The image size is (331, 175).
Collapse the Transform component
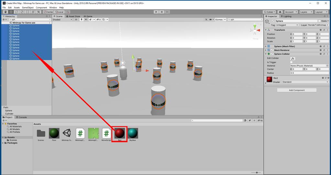[266, 30]
